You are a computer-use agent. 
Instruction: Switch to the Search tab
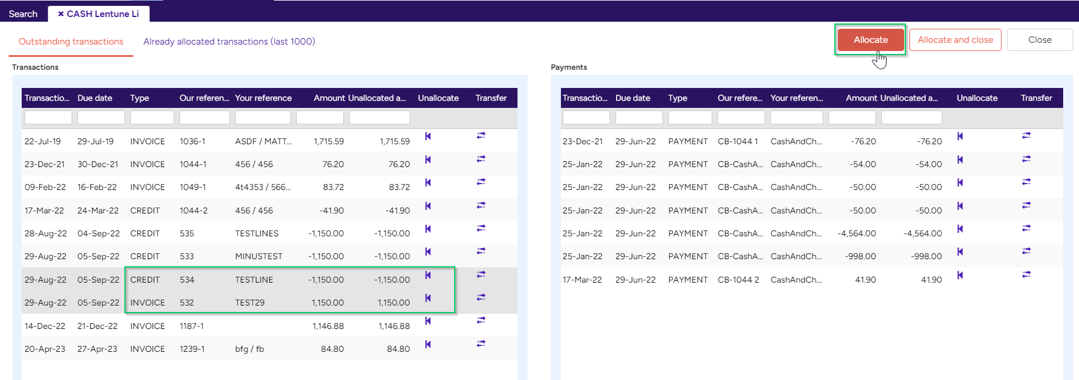(x=23, y=14)
